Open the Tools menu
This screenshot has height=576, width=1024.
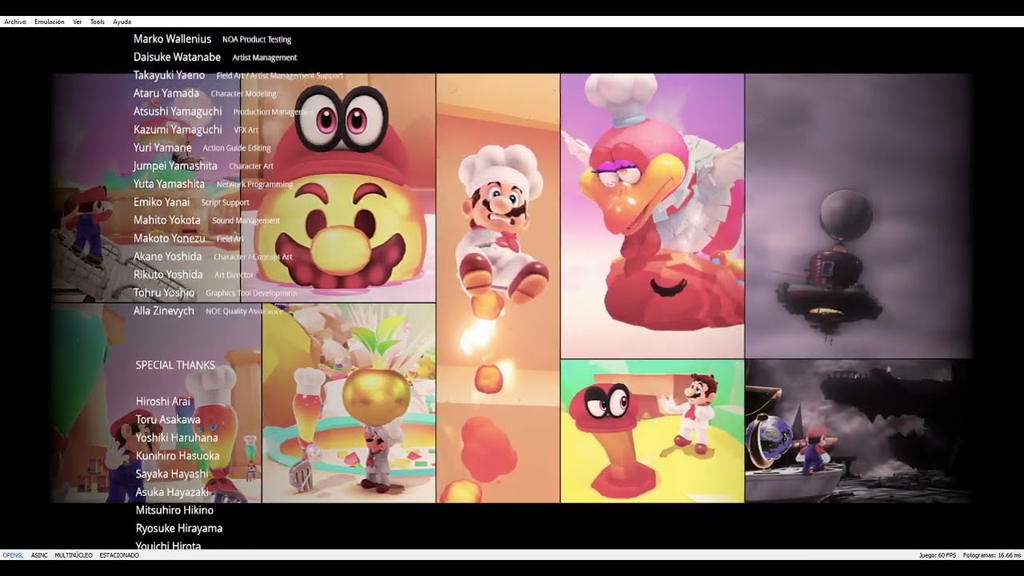click(x=98, y=22)
